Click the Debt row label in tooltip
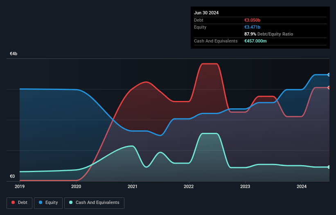The image size is (336, 215). pos(198,20)
